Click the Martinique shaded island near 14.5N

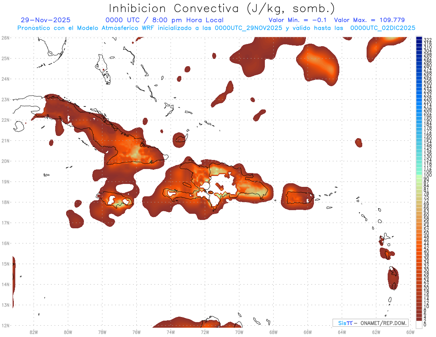click(x=393, y=278)
